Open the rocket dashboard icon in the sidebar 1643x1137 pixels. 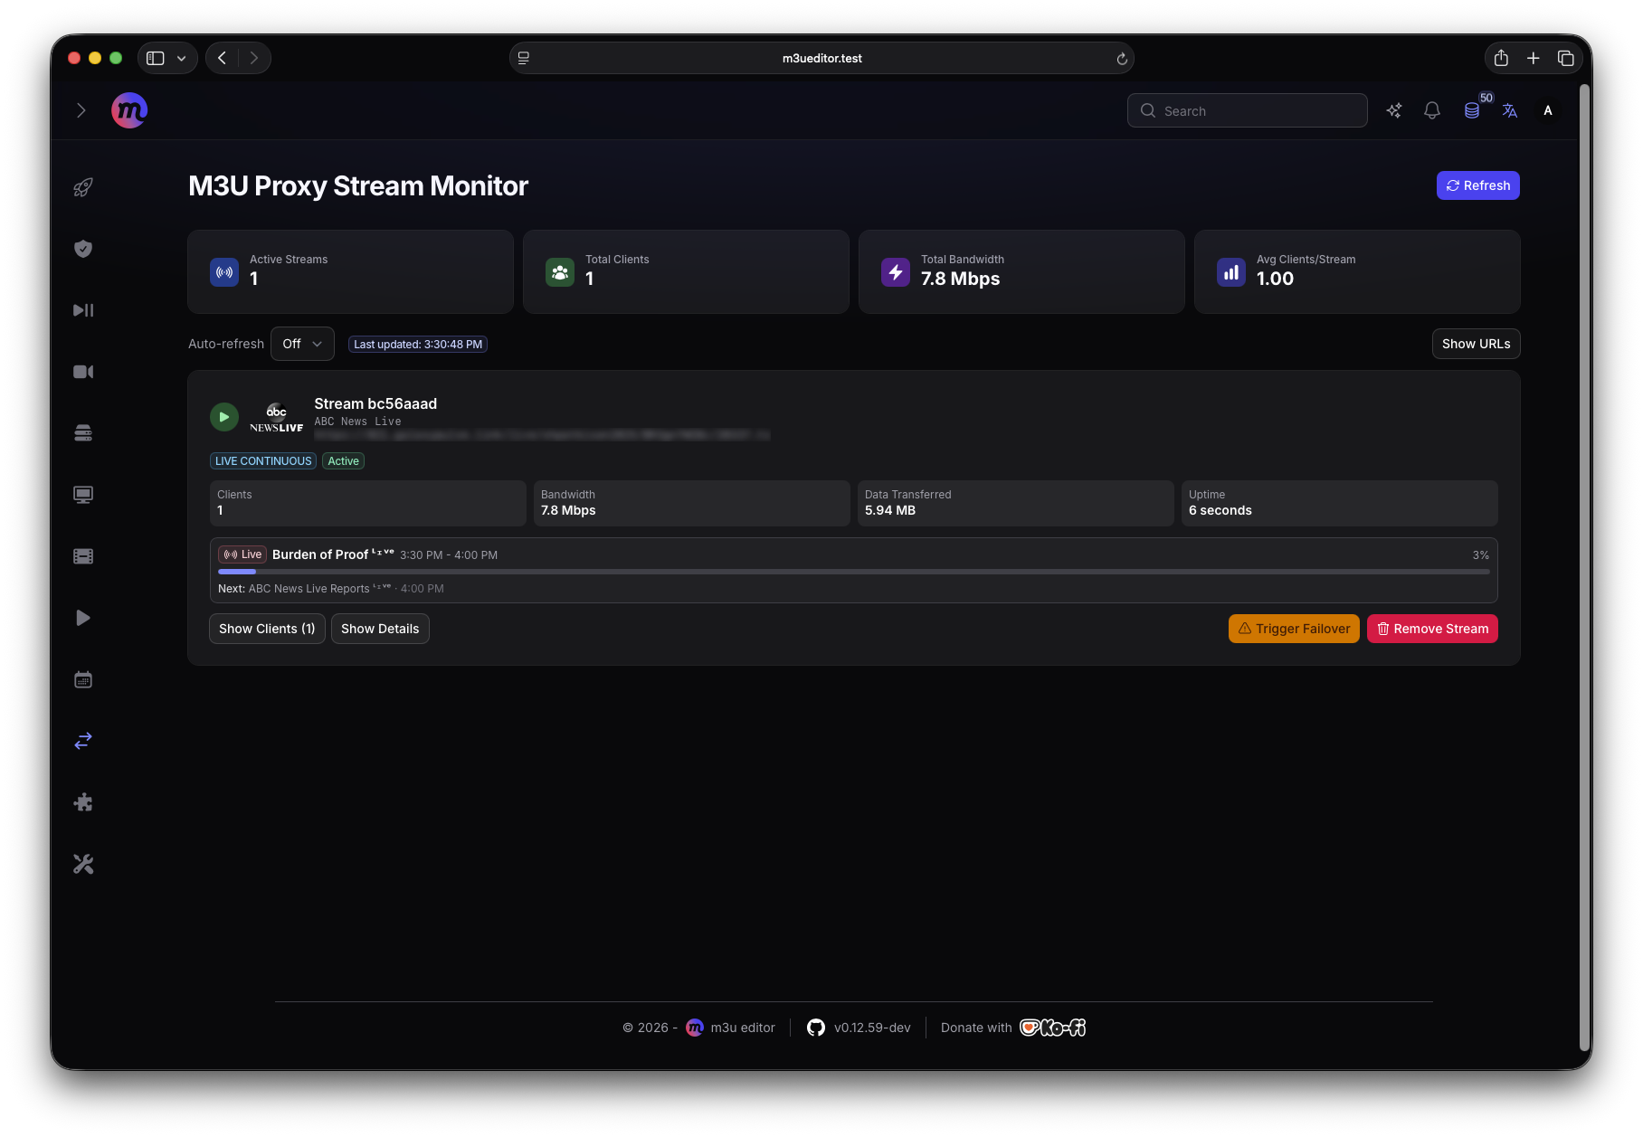click(83, 187)
